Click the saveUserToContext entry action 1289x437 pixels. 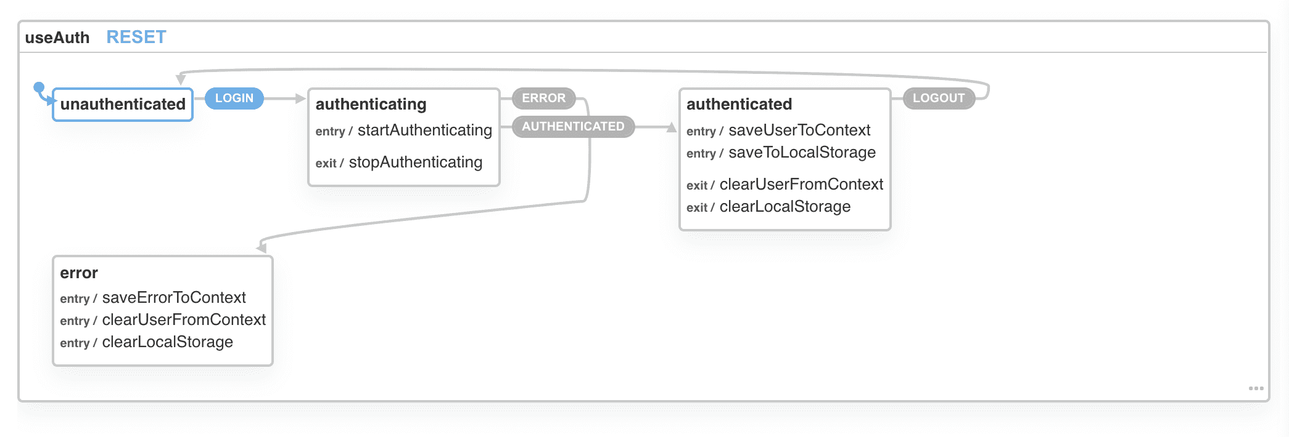pyautogui.click(x=799, y=130)
